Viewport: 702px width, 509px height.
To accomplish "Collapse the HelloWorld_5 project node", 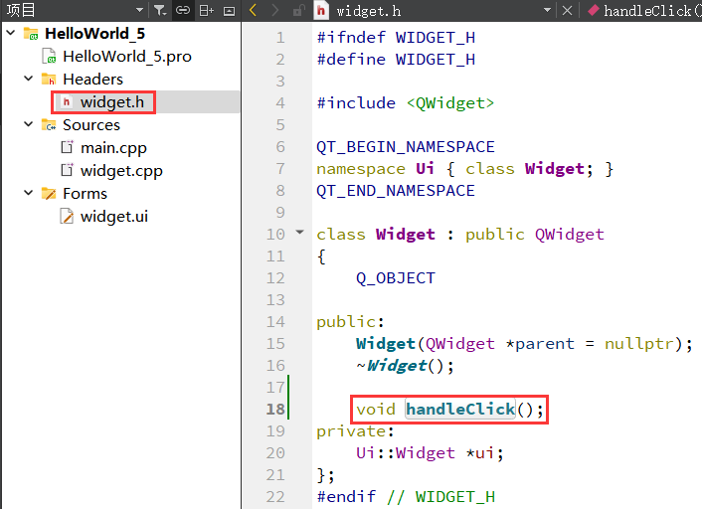I will [11, 33].
